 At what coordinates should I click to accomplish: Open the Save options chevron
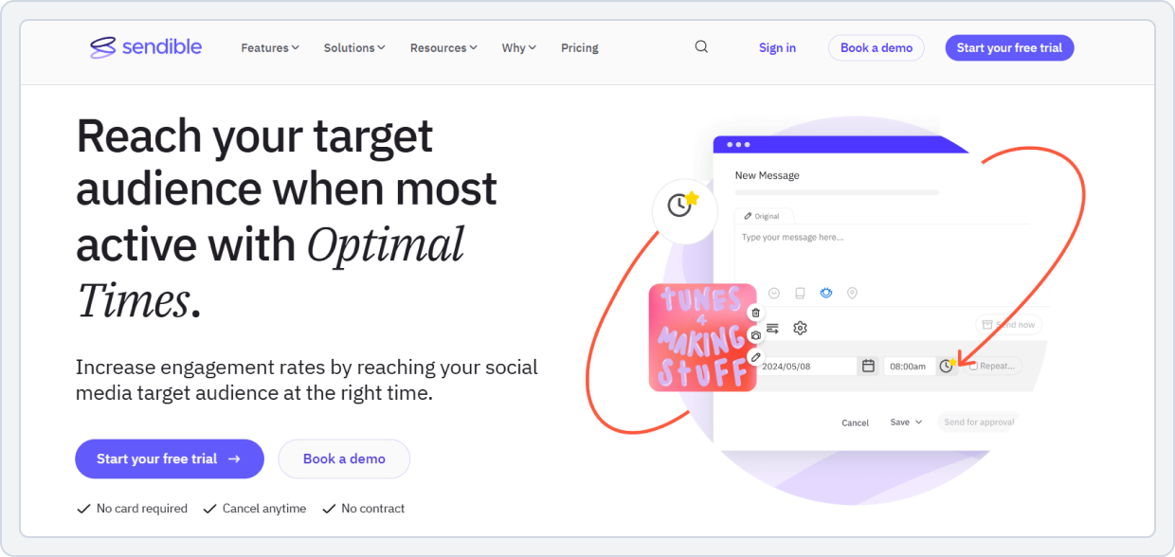point(917,422)
